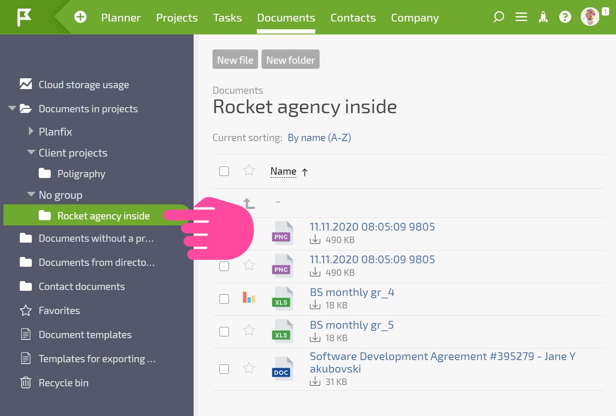
Task: Collapse the Client projects tree node
Action: [31, 152]
